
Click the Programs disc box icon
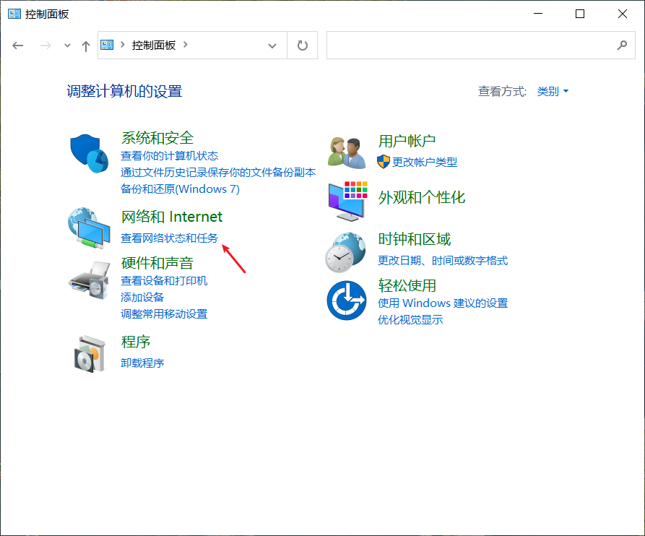coord(90,354)
